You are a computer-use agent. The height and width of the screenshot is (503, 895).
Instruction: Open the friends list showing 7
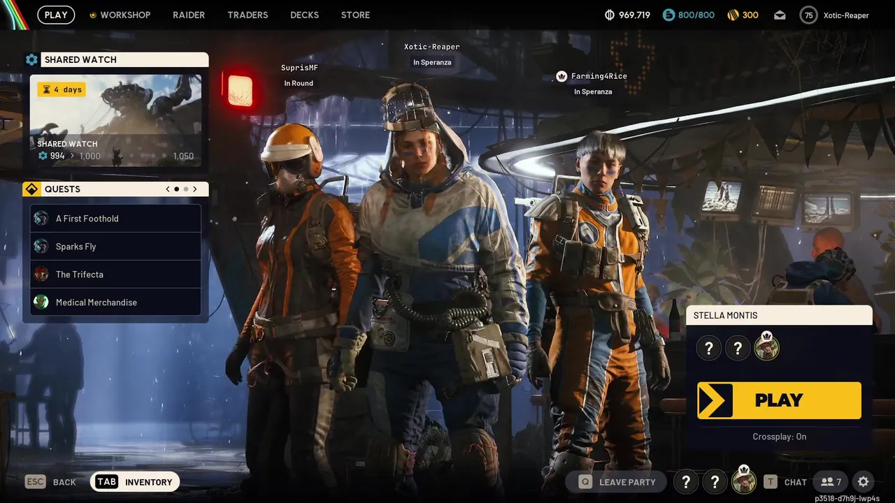pyautogui.click(x=831, y=482)
